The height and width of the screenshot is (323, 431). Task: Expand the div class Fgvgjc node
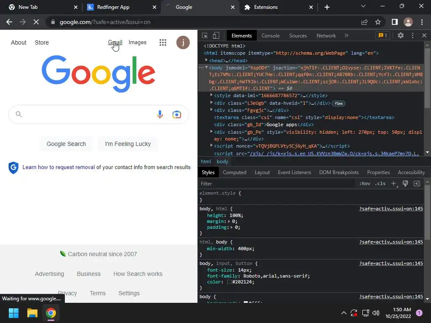click(211, 110)
